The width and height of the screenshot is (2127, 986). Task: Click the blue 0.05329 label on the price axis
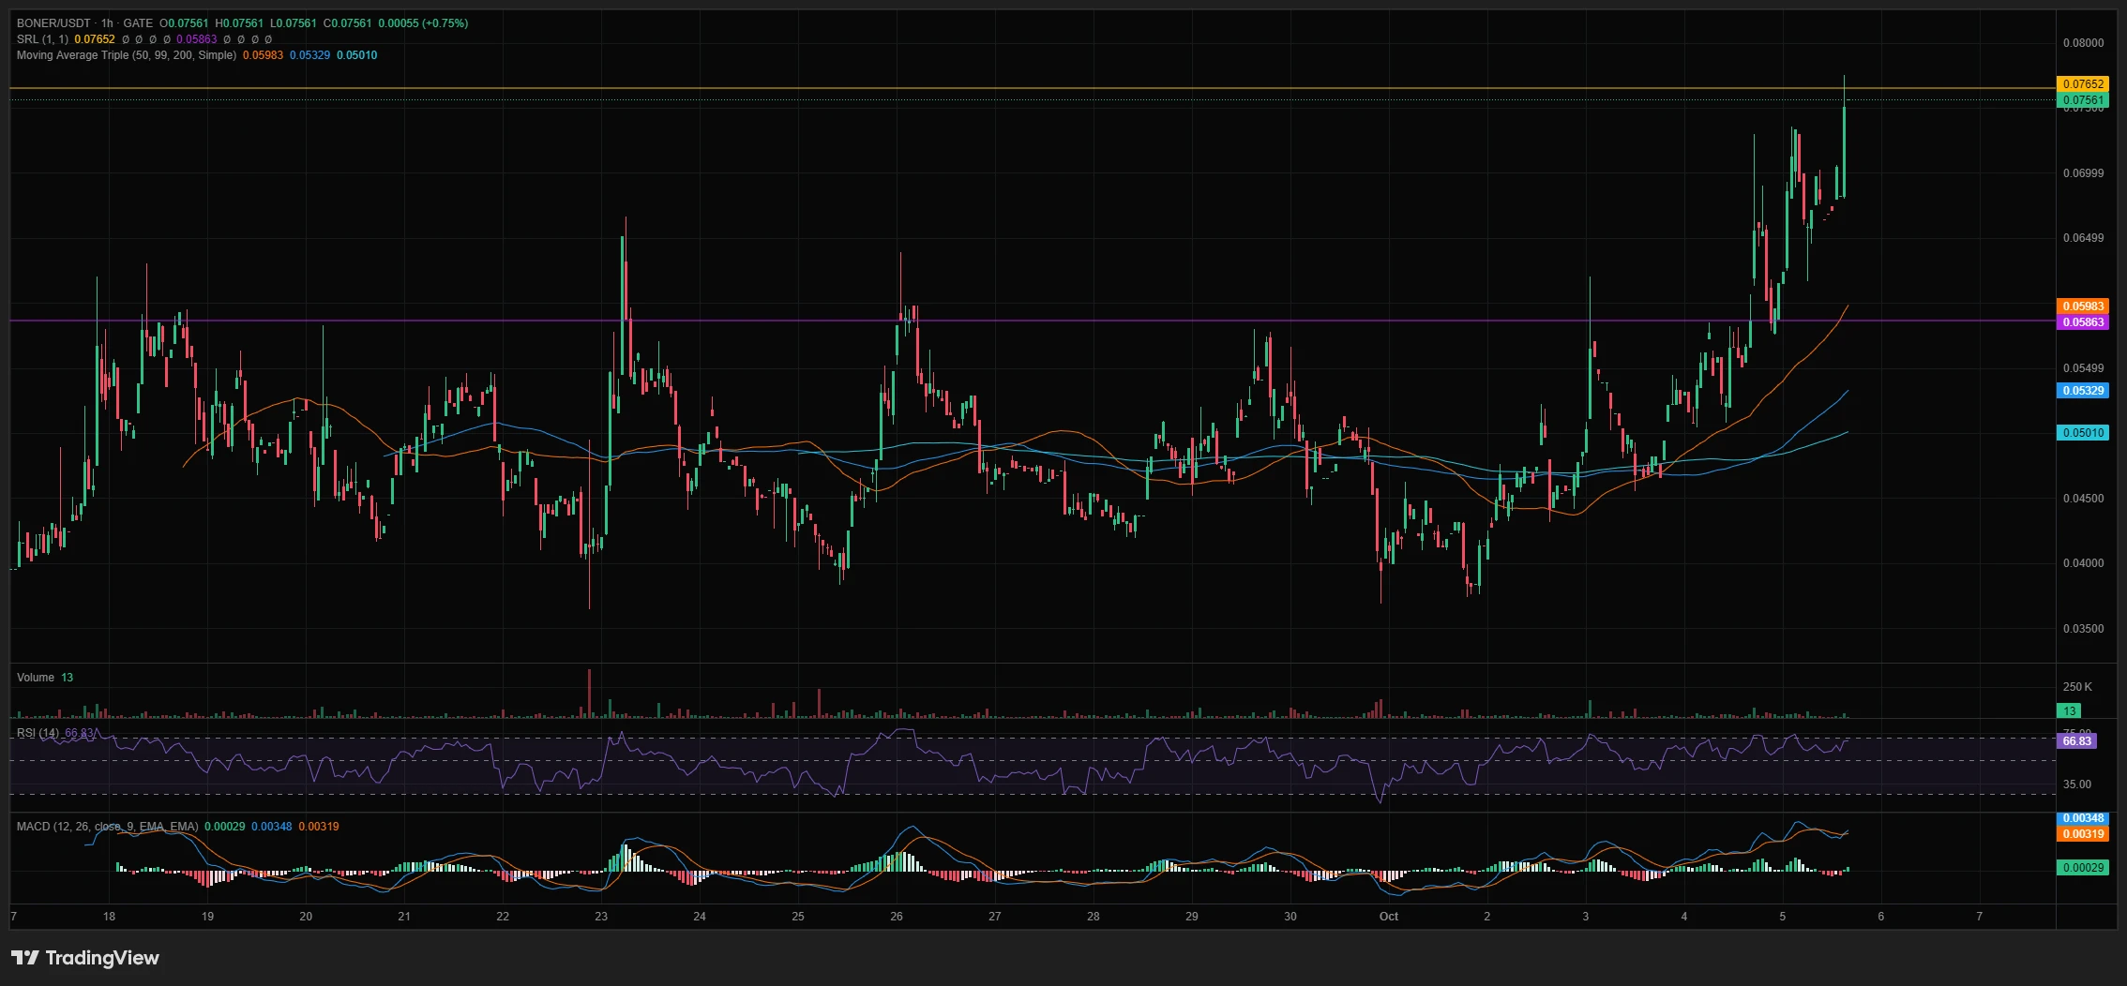click(x=2083, y=391)
